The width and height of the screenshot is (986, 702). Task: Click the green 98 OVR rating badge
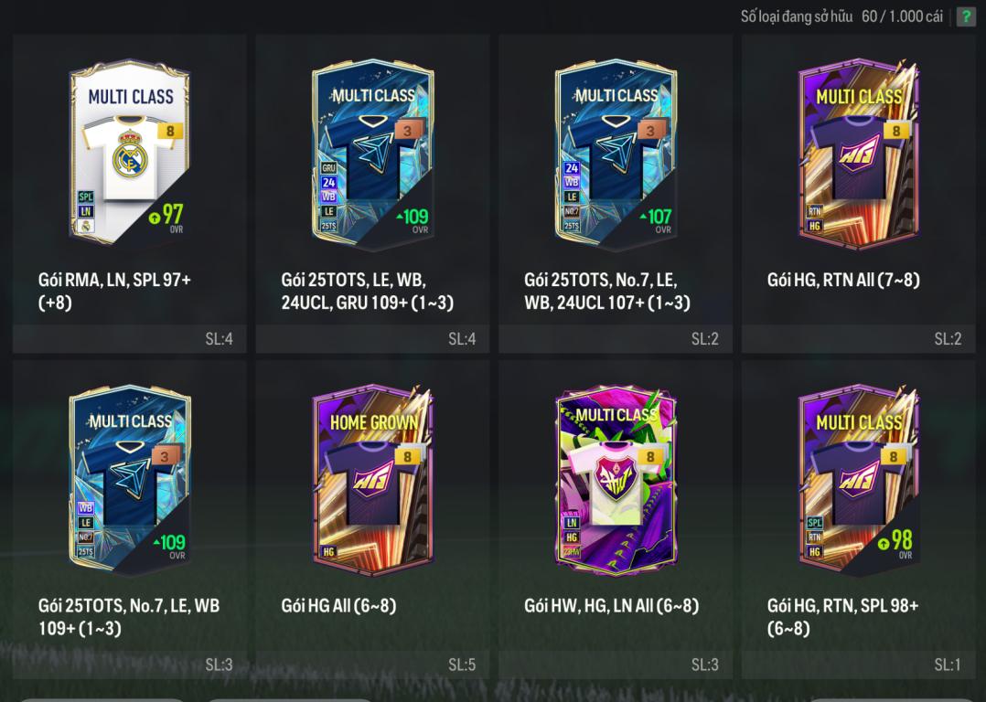895,543
